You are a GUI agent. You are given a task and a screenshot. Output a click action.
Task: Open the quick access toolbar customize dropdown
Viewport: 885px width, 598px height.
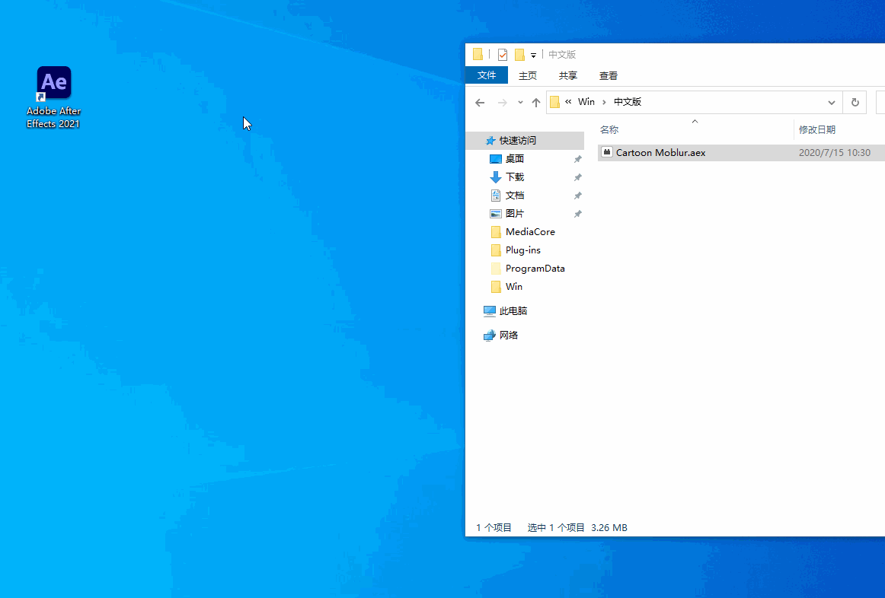533,56
